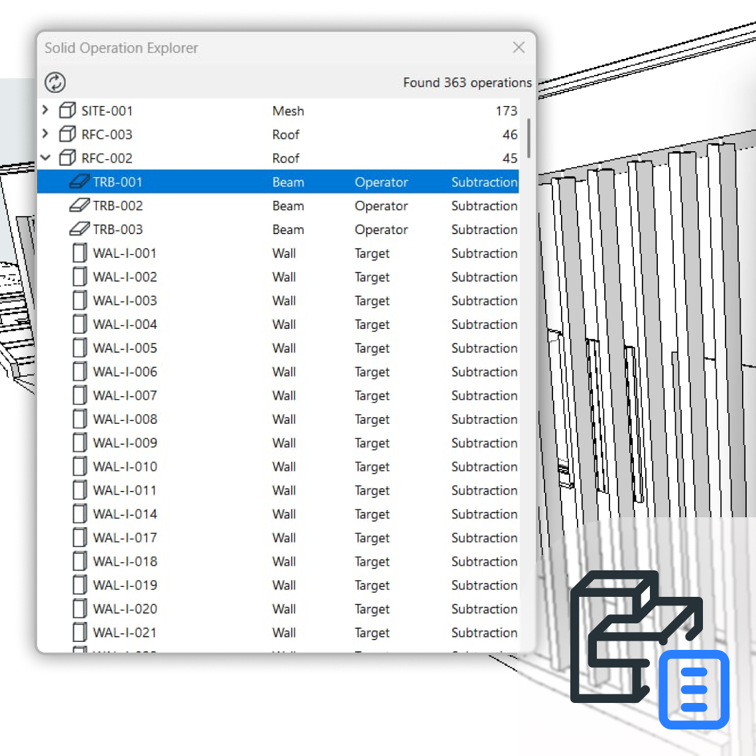Click the RFC-002 roof element icon

pos(67,158)
